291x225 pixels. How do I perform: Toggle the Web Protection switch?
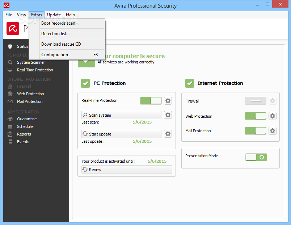coord(256,116)
